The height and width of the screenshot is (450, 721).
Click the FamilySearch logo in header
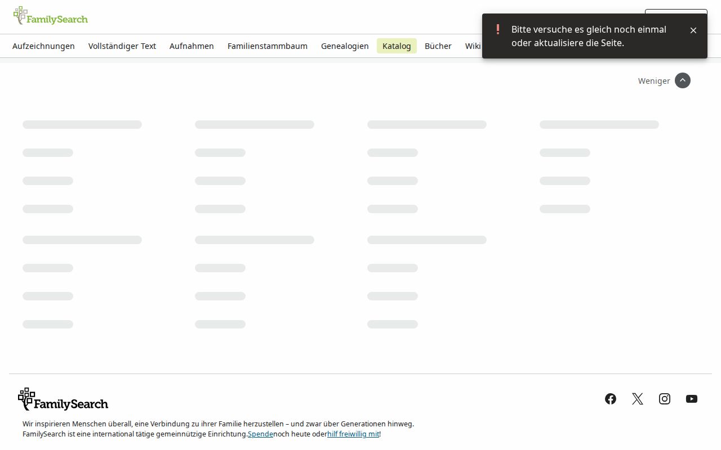[x=51, y=16]
